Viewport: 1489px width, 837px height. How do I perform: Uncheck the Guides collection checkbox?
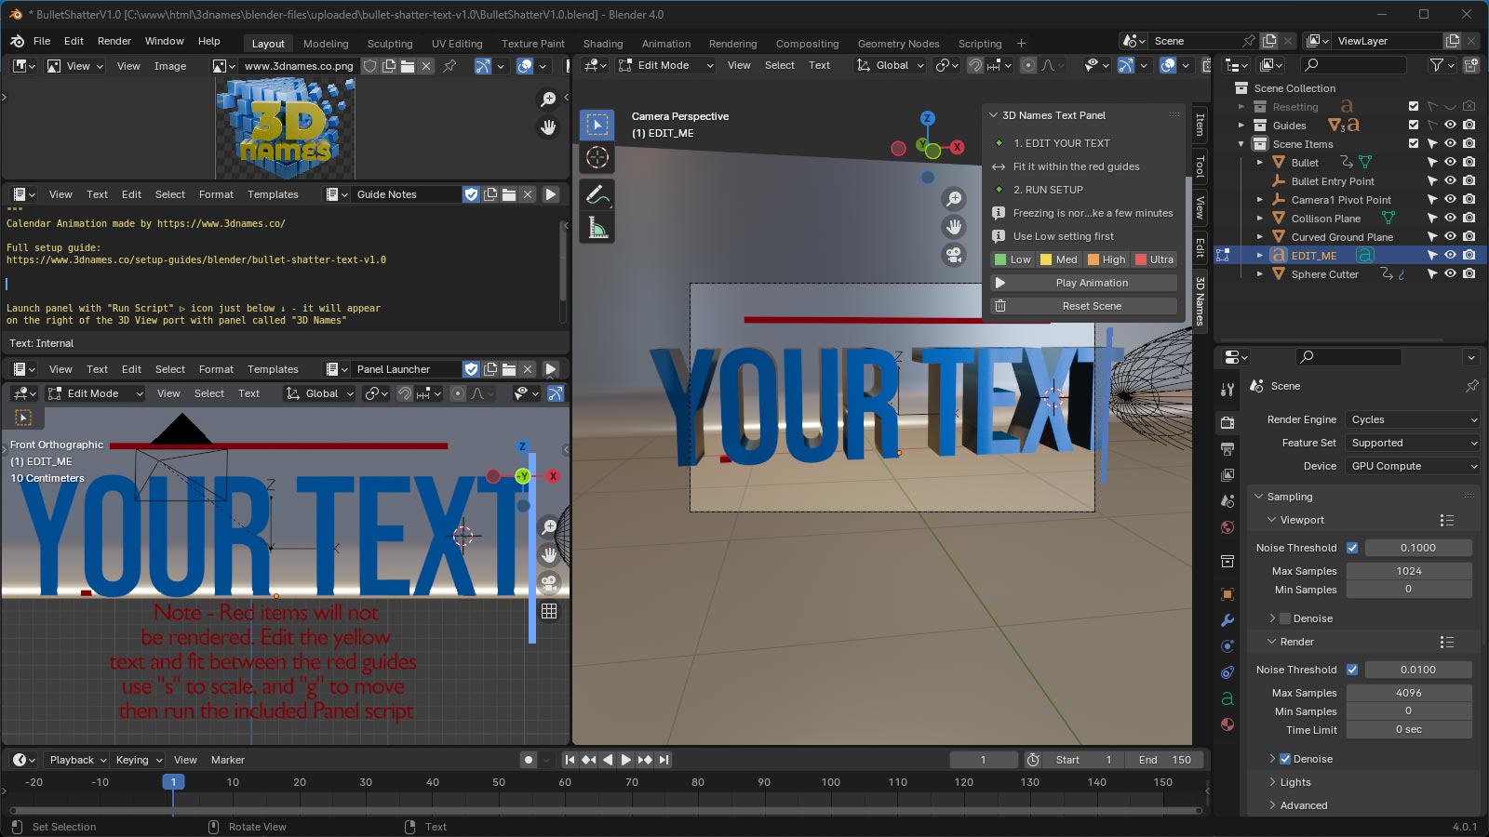click(x=1413, y=125)
